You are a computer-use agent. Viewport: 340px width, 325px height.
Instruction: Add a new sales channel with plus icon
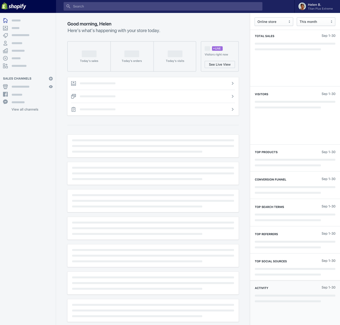tap(51, 79)
